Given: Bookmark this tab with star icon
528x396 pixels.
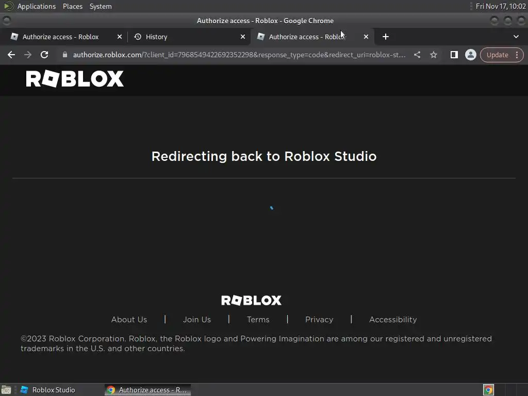Looking at the screenshot, I should pyautogui.click(x=433, y=55).
